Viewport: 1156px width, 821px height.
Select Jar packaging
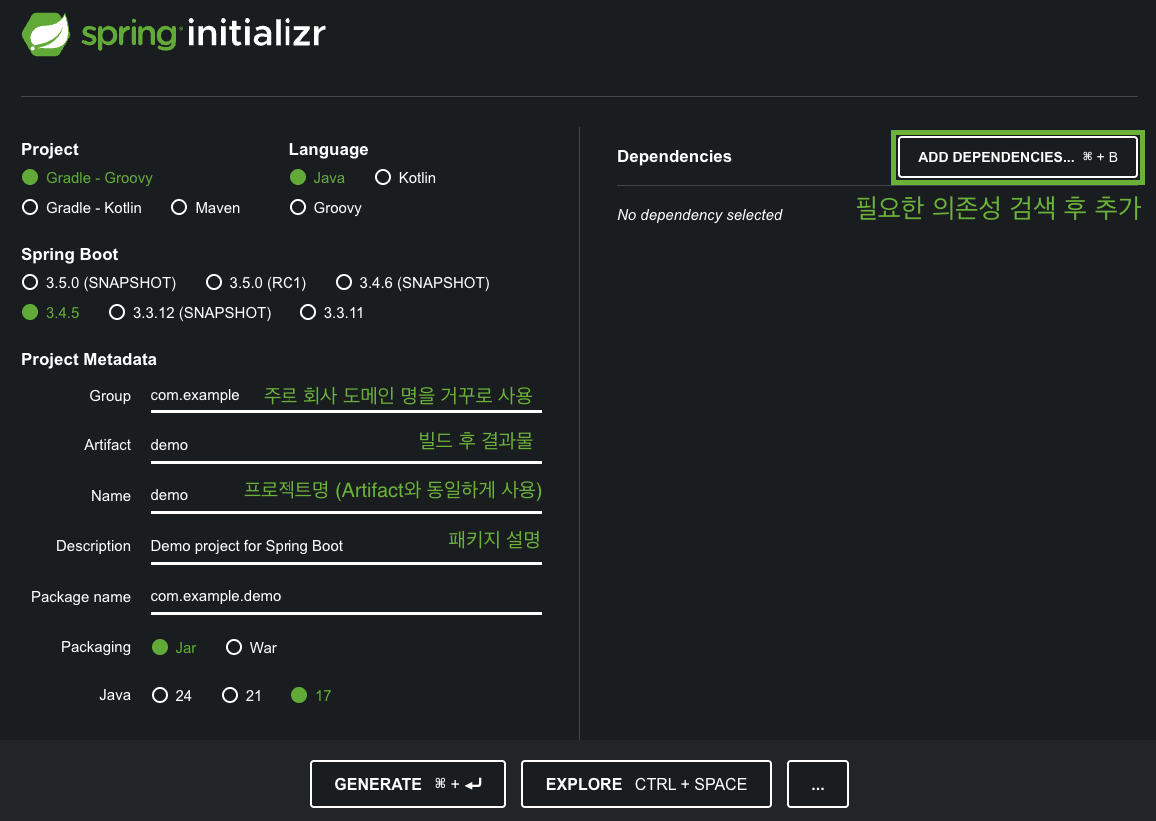[x=174, y=647]
